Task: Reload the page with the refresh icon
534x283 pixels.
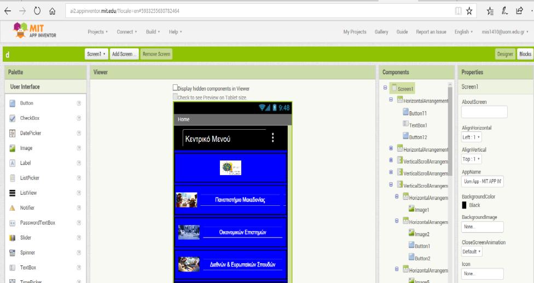Action: (x=37, y=11)
